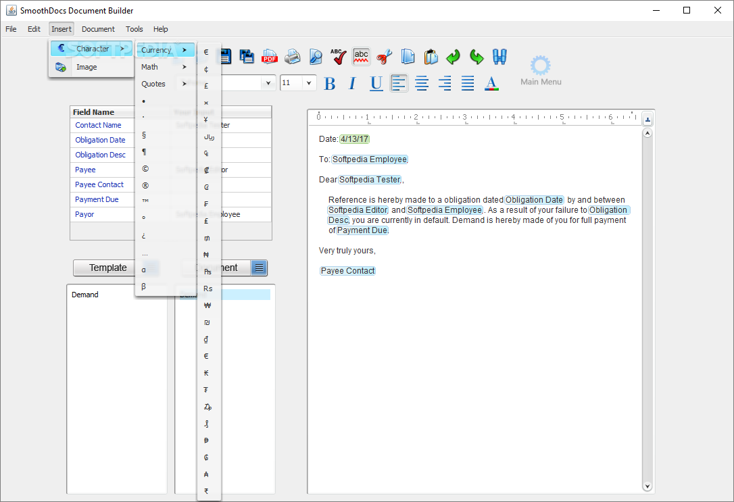The image size is (734, 502).
Task: Paste from clipboard icon
Action: click(431, 57)
